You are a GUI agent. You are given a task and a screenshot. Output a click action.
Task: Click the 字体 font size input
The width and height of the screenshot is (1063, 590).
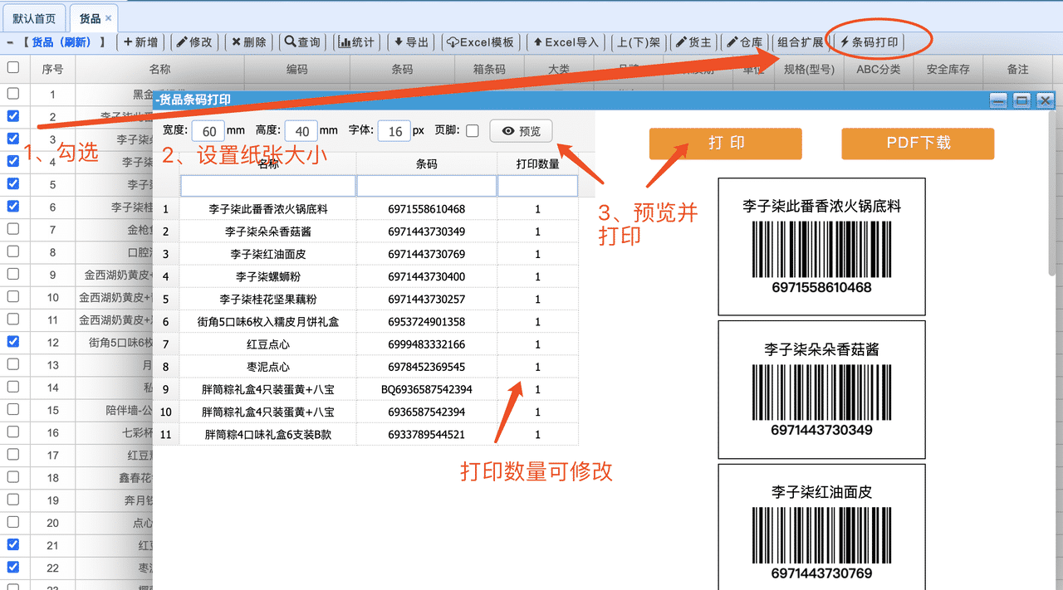[x=394, y=131]
